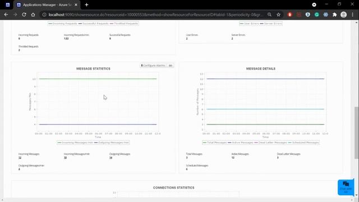Open the Extensions puzzle piece menu
The height and width of the screenshot is (202, 359).
[x=334, y=15]
